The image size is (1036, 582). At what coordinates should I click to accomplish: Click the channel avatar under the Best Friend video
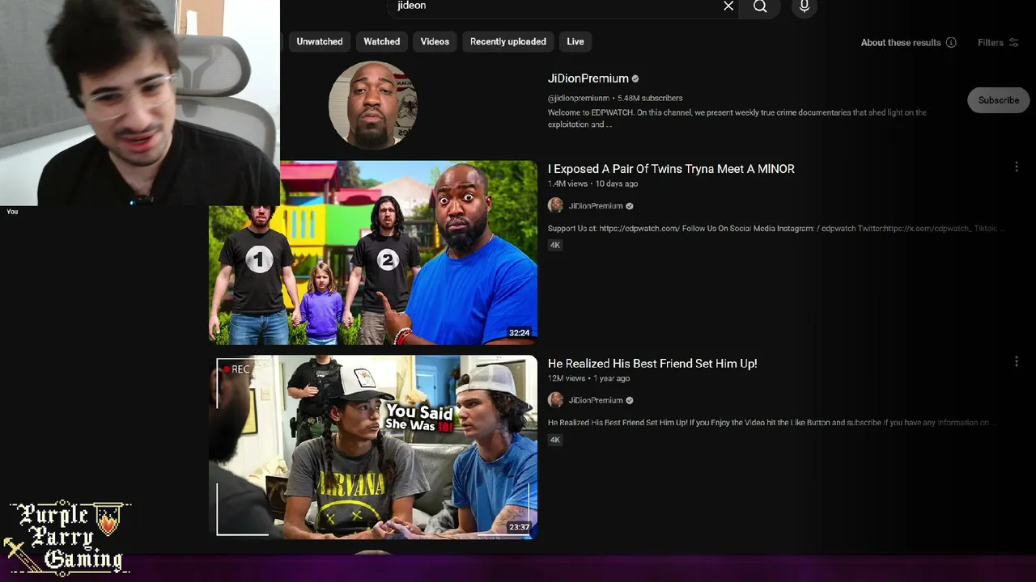(555, 400)
